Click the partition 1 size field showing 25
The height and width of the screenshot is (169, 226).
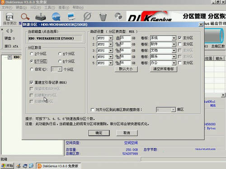click(x=125, y=38)
